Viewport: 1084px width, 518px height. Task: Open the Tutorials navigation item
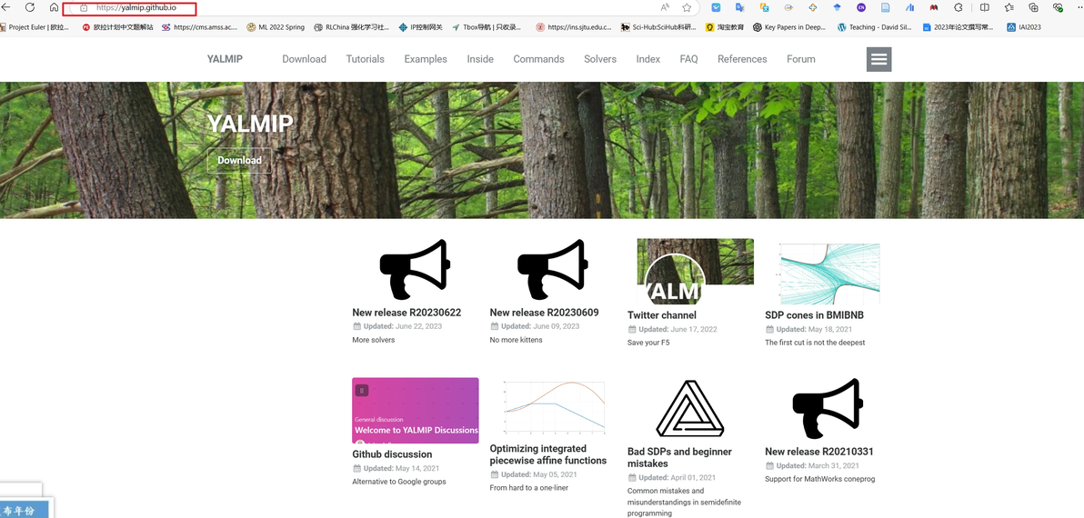tap(365, 59)
